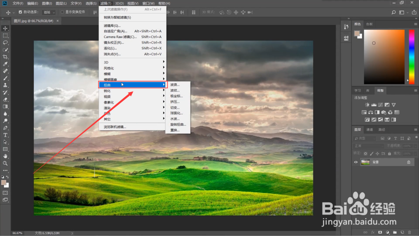Click the 背景 layer thumbnail
The image size is (419, 236).
(x=365, y=162)
